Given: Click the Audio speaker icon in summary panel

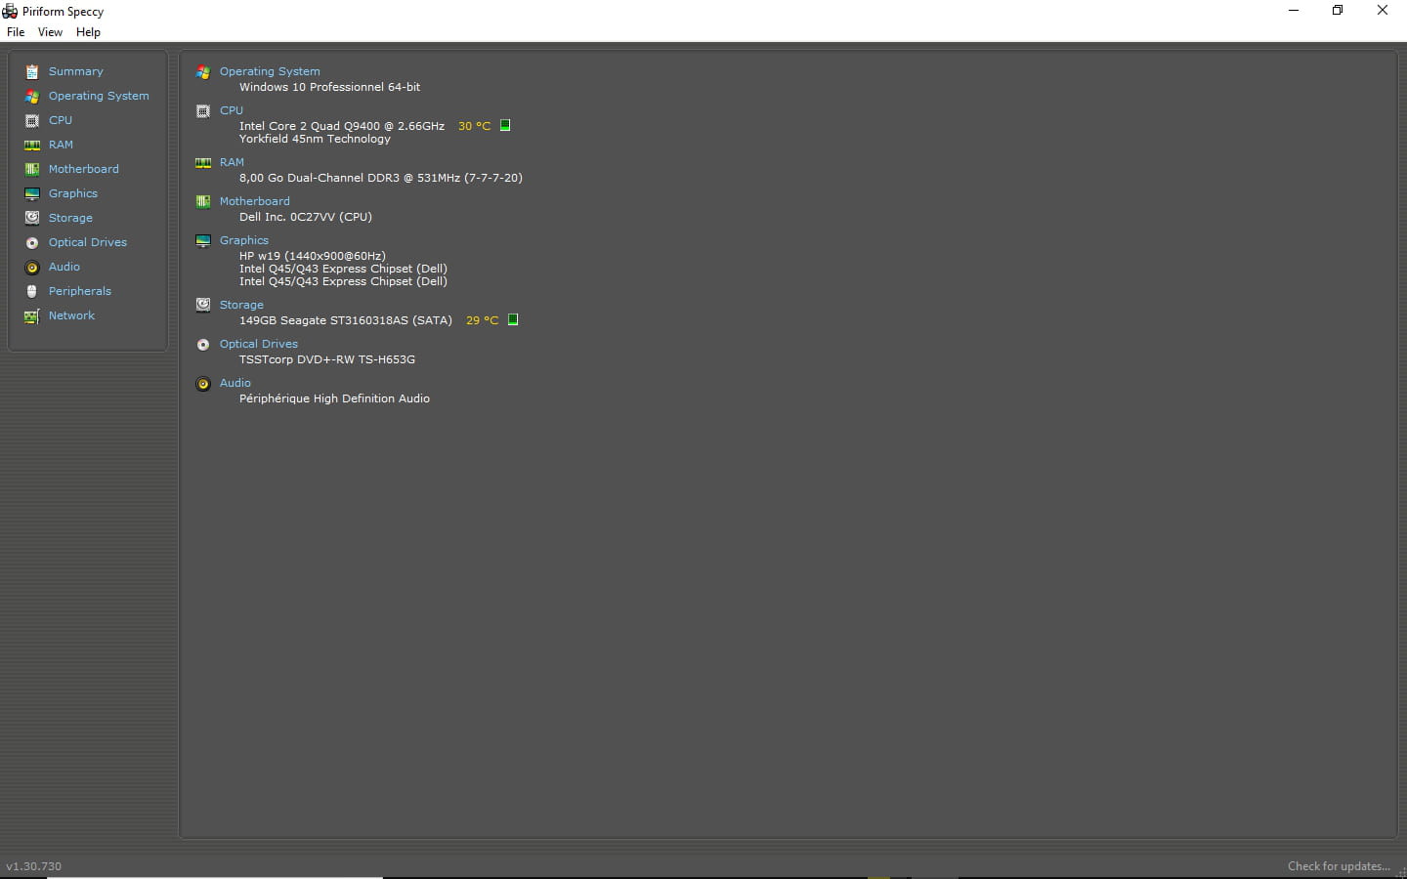Looking at the screenshot, I should point(203,383).
